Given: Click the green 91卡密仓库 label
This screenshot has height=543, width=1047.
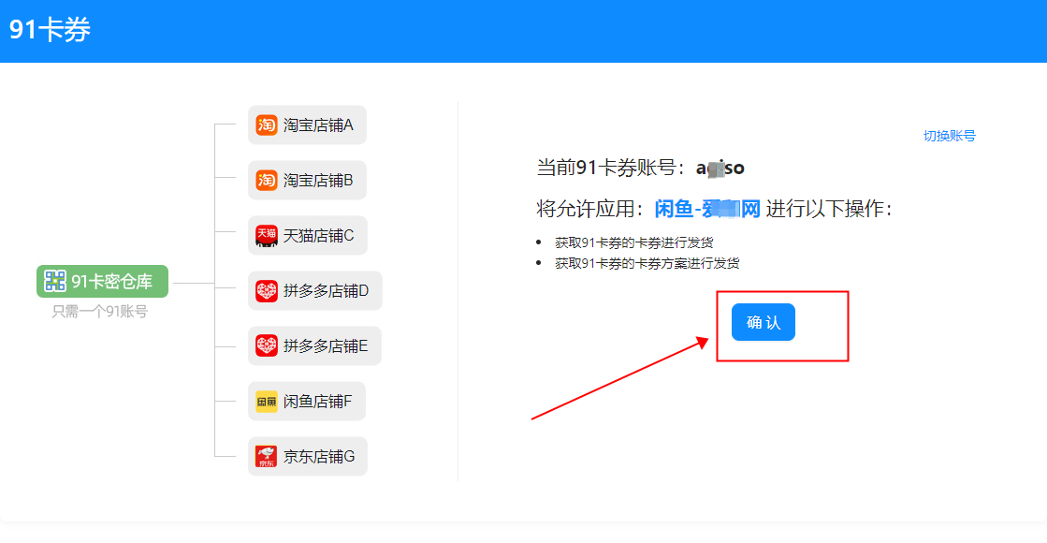Looking at the screenshot, I should tap(102, 281).
